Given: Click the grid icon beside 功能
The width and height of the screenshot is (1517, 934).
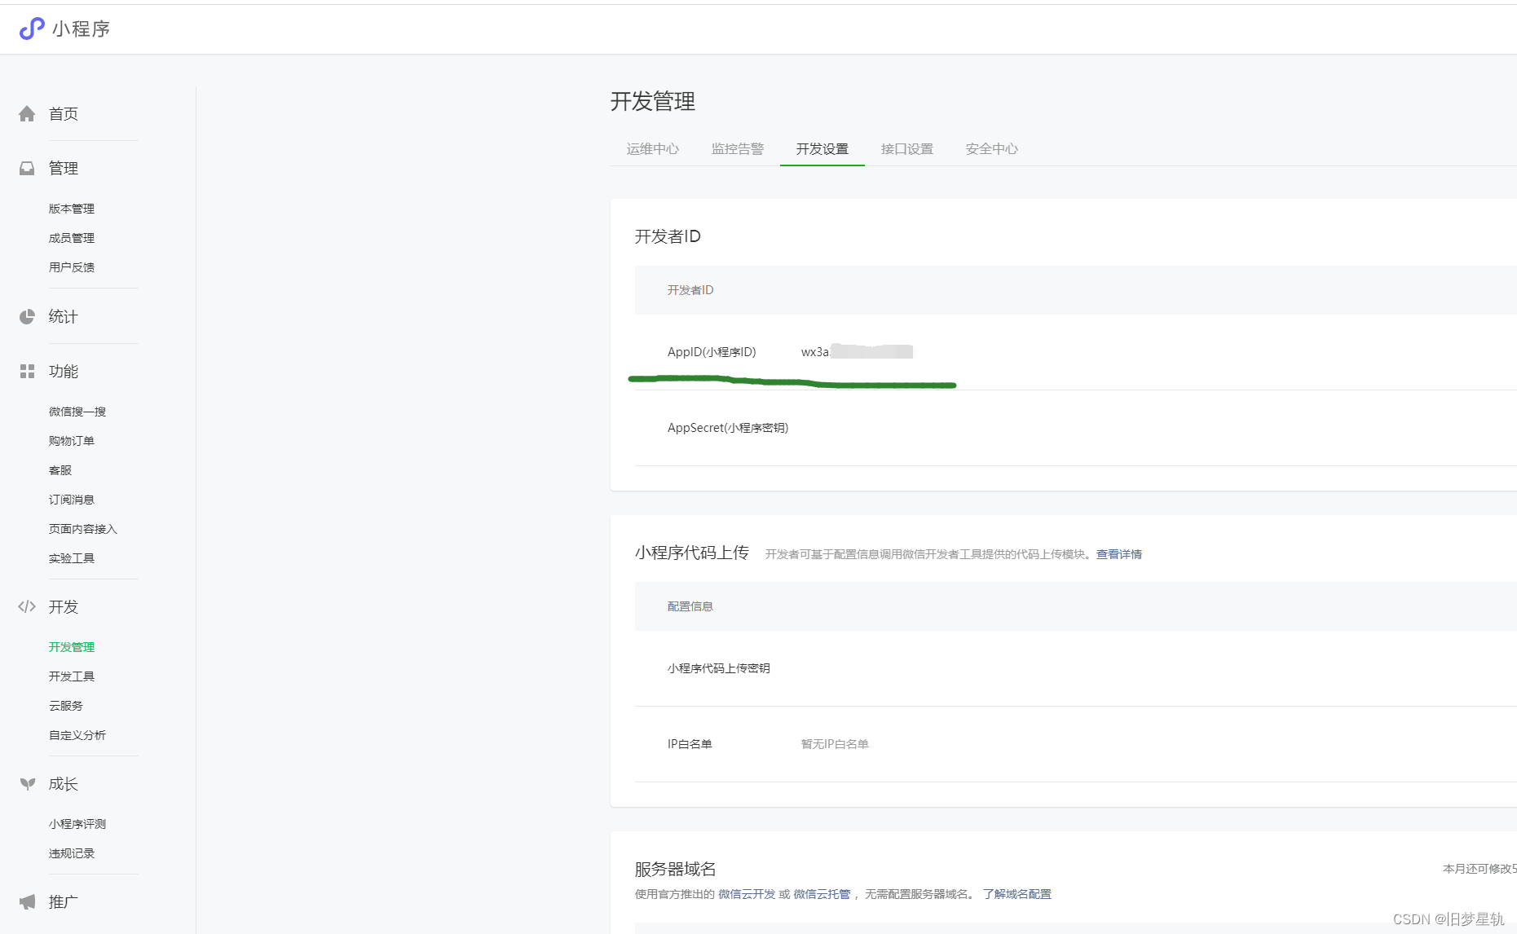Looking at the screenshot, I should click(x=27, y=371).
